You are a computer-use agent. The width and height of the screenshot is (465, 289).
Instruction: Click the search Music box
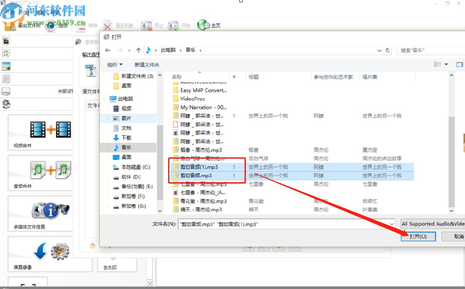[x=431, y=50]
